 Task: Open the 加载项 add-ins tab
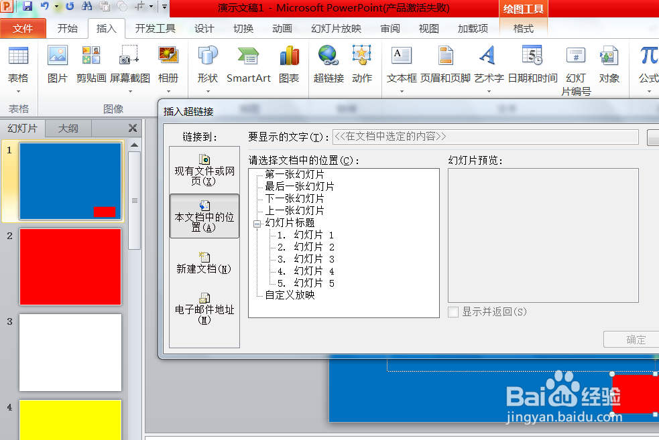click(x=473, y=29)
